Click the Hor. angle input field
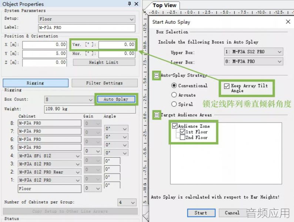This screenshot has height=222, width=294. coord(117,54)
